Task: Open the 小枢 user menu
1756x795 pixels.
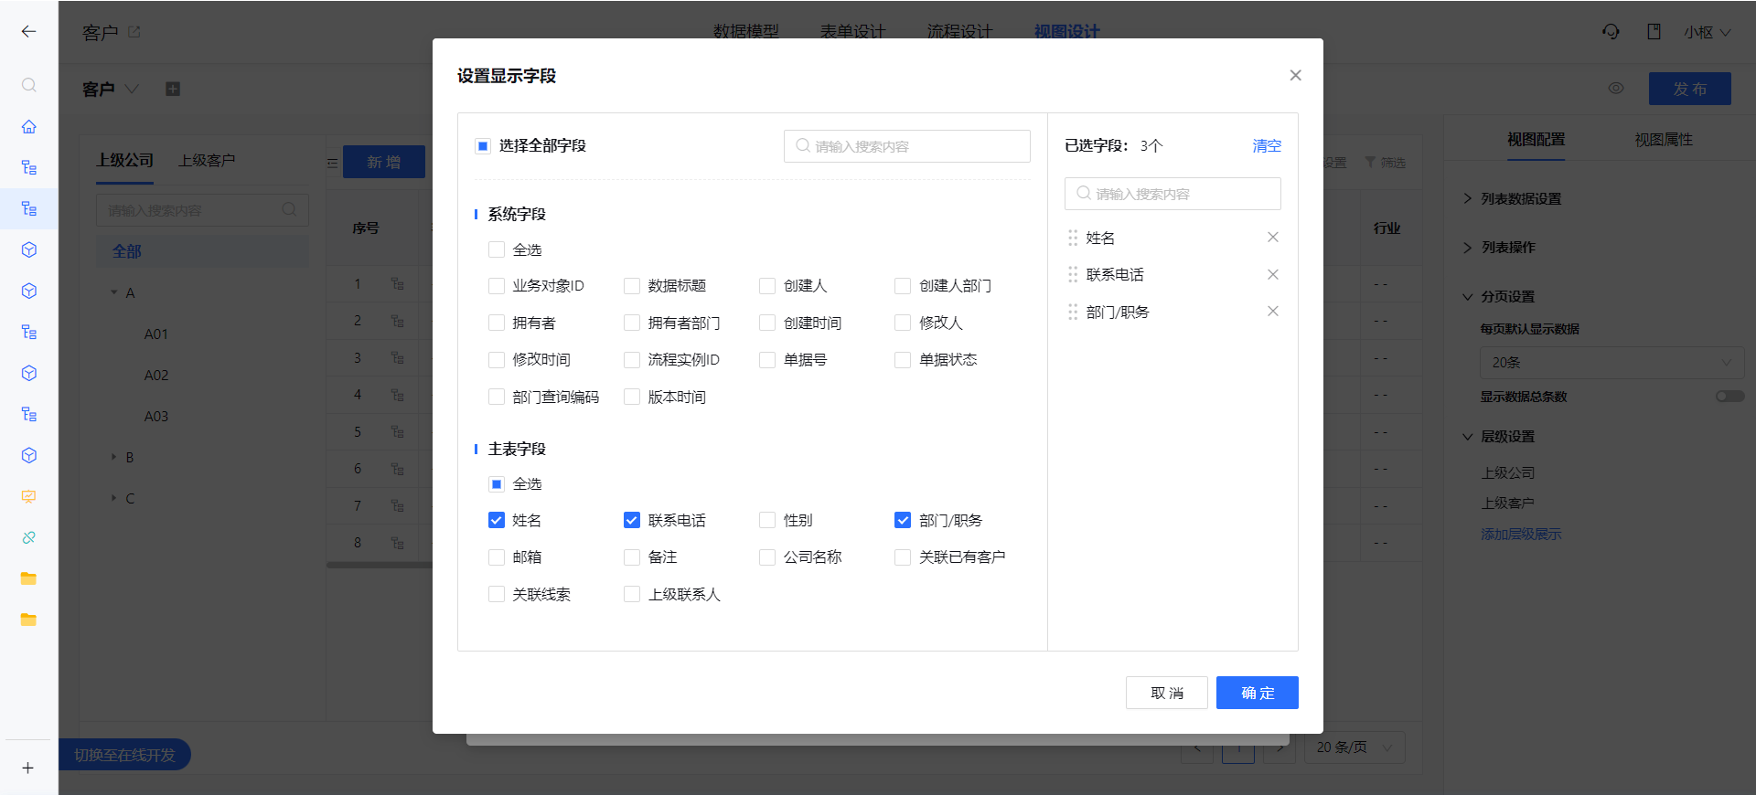Action: 1707,32
